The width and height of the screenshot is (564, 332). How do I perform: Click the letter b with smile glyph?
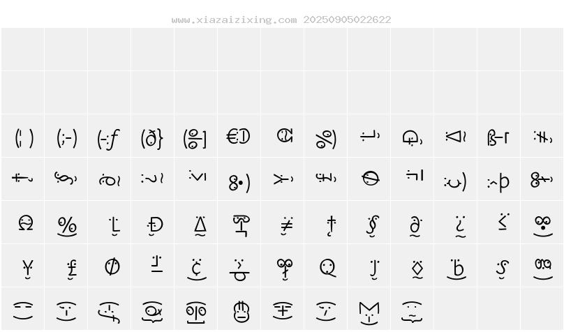pyautogui.click(x=457, y=269)
